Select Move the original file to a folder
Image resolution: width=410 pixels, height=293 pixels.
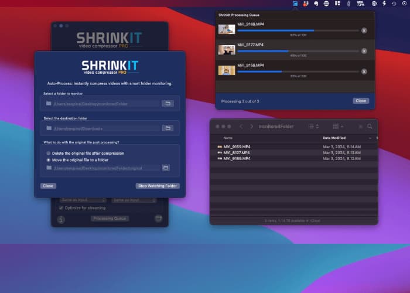(x=49, y=159)
